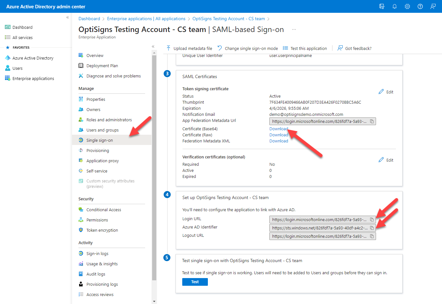Open Deployment Plan menu item
The image size is (442, 304).
click(102, 66)
